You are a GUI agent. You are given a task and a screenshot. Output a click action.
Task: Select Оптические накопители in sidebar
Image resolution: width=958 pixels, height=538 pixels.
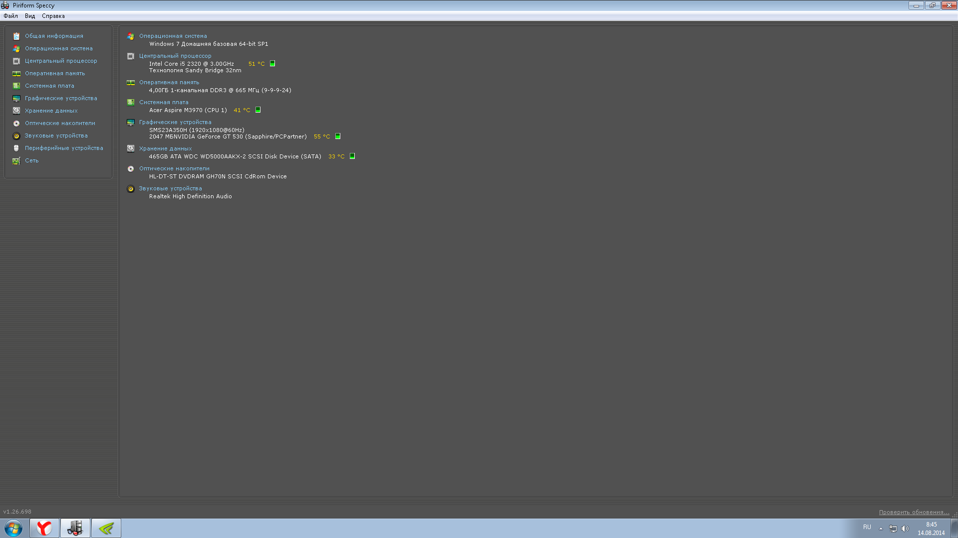pyautogui.click(x=60, y=123)
